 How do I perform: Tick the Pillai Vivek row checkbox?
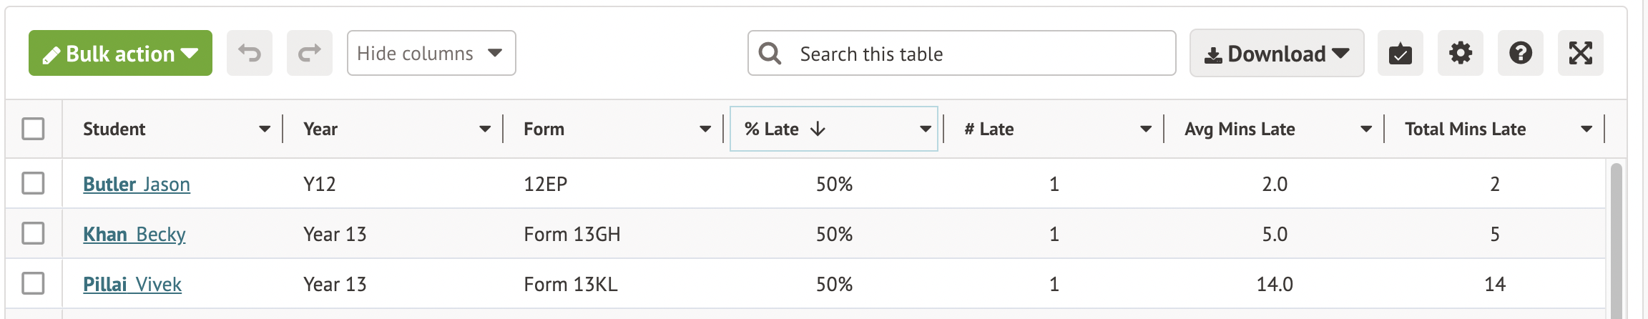[x=33, y=283]
